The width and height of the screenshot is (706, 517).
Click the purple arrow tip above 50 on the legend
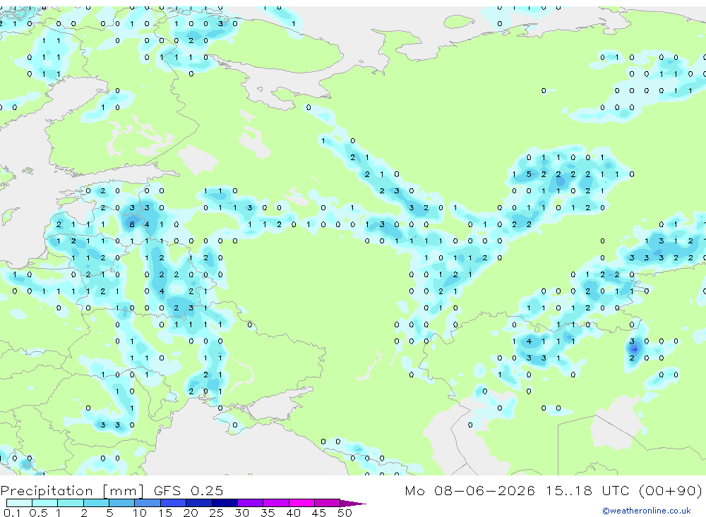[352, 504]
